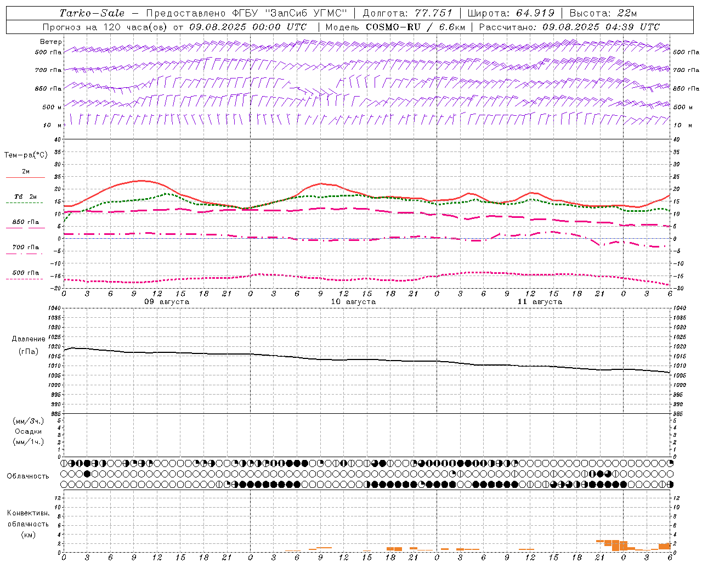Screen dimensions: 702x562
Task: Select the 'Конвективн.' convective label
Action: click(x=28, y=513)
